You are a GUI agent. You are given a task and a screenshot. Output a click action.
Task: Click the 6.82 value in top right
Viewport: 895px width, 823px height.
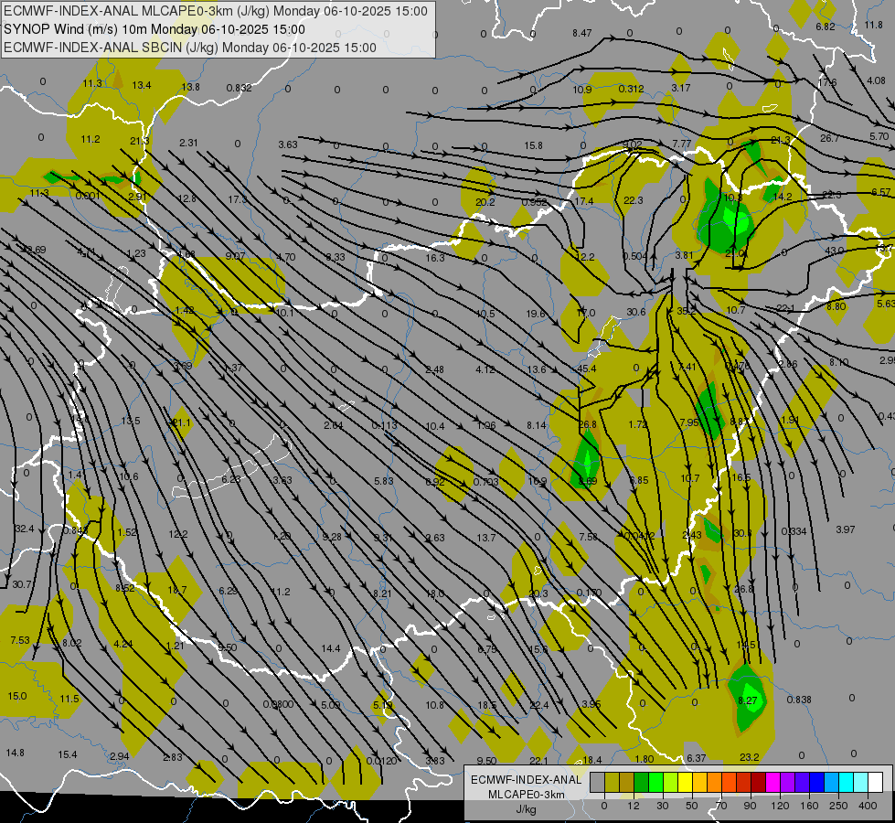[x=826, y=27]
